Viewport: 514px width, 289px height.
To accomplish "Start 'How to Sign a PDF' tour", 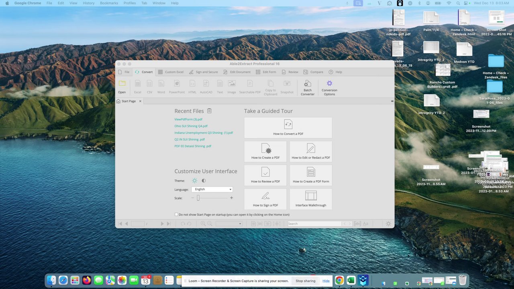I will tap(265, 199).
